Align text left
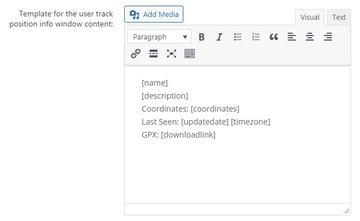 coord(292,37)
